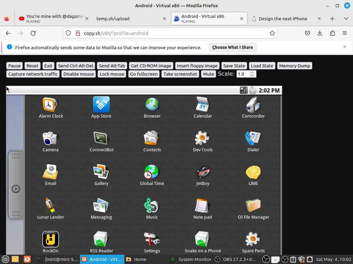Viewport: 353px width, 264px height.
Task: Open System Monitor from taskbar
Action: 190,259
